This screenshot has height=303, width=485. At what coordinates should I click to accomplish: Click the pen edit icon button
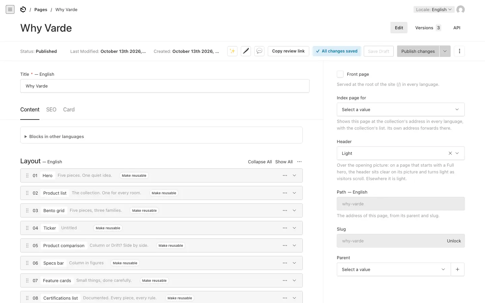tap(246, 51)
